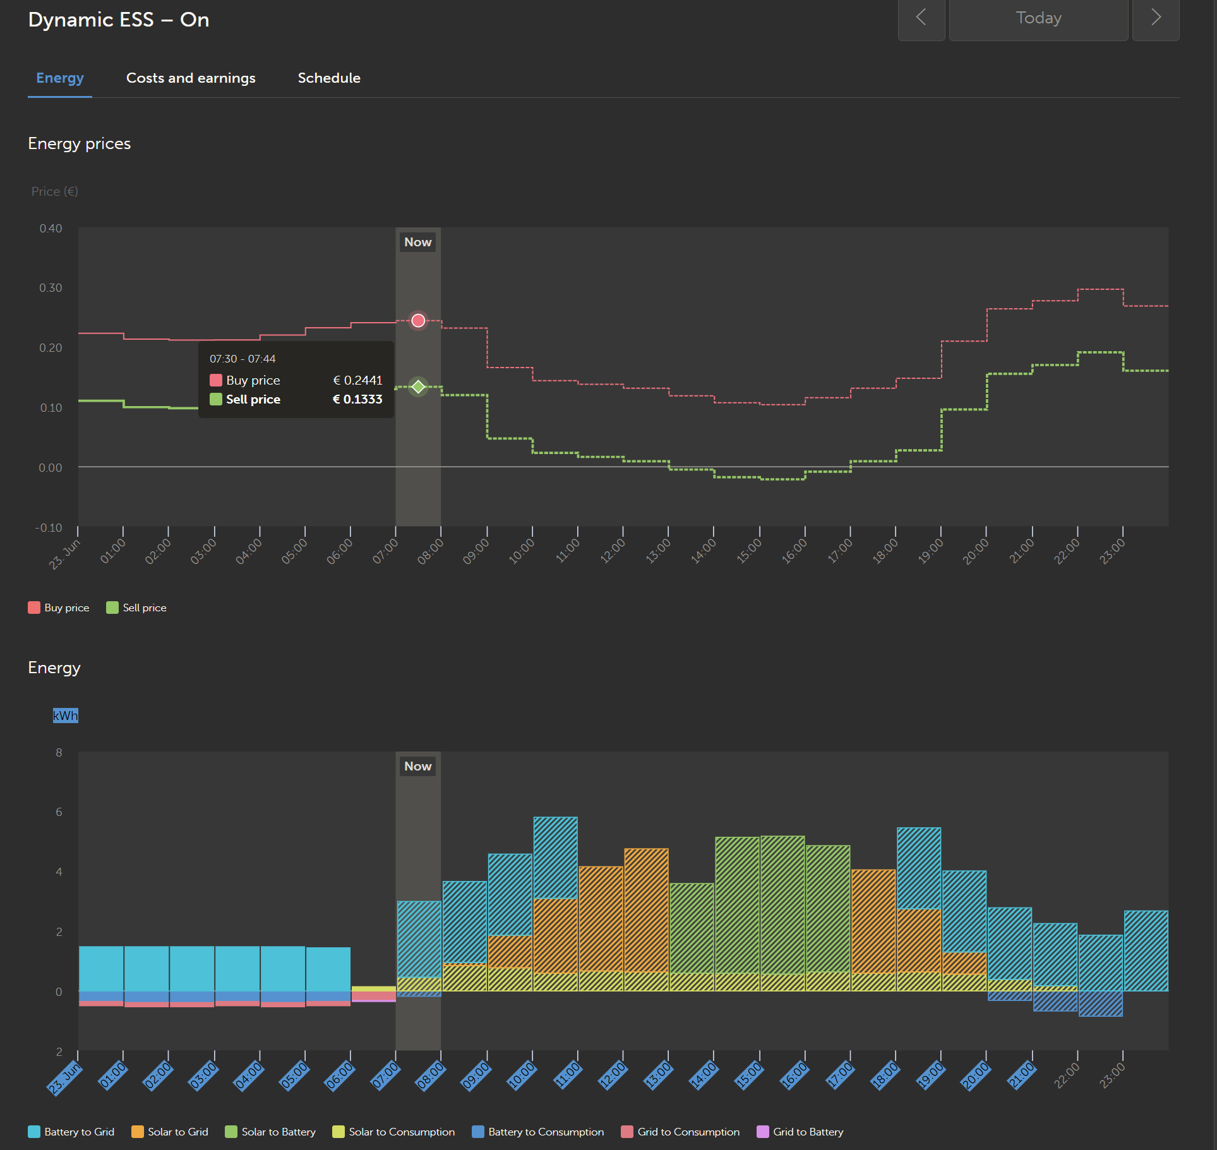Select the Energy tab

tap(60, 78)
